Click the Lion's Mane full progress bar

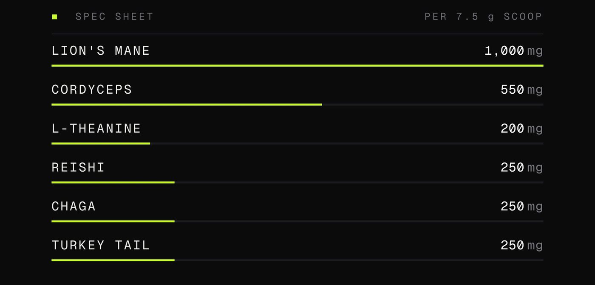(x=297, y=66)
